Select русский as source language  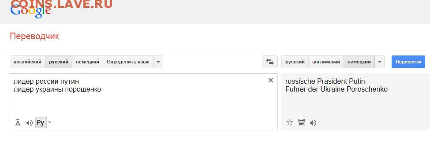pos(59,62)
